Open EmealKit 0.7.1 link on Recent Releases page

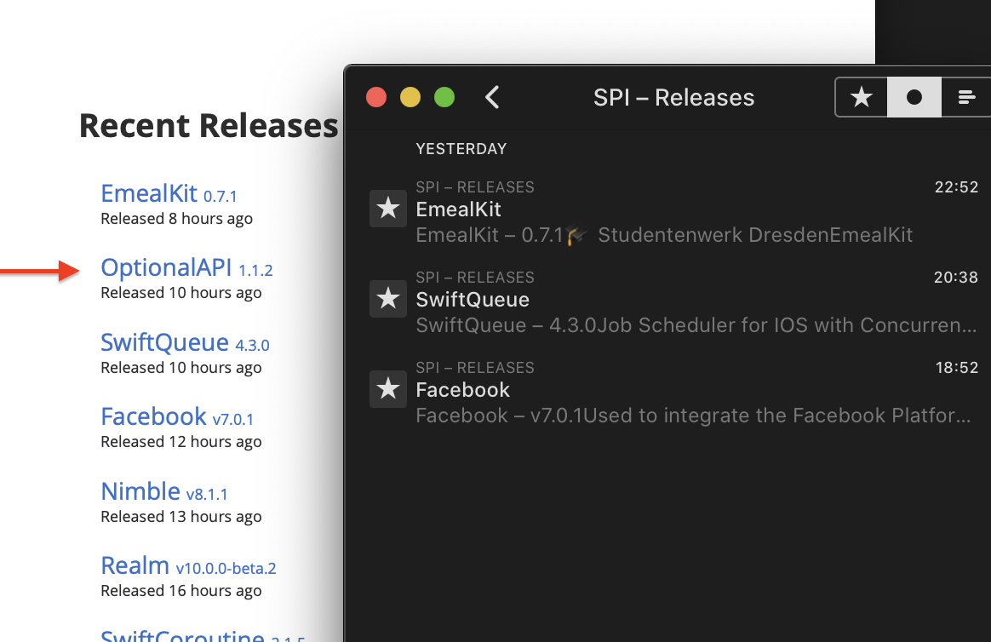click(169, 193)
